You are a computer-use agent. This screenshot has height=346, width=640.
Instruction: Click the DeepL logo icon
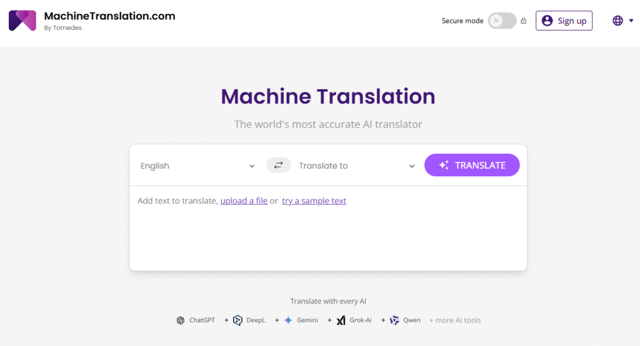pos(237,320)
